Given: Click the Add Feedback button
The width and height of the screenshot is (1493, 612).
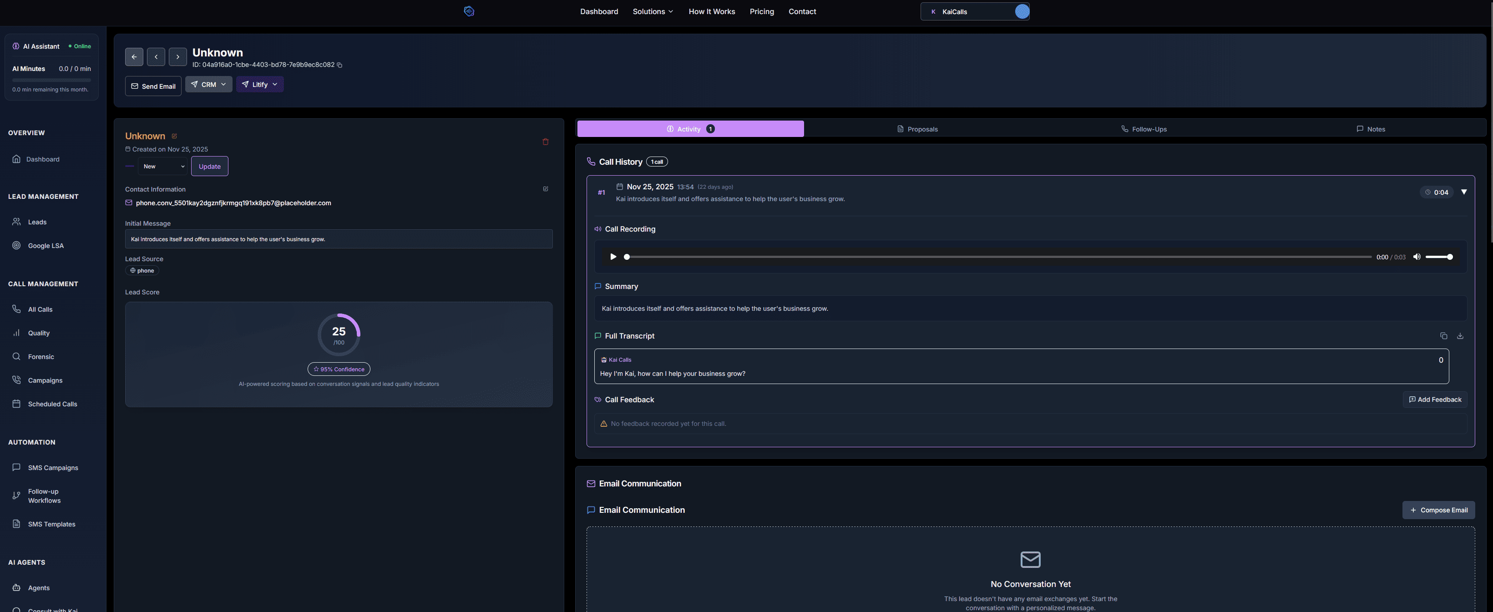Looking at the screenshot, I should (x=1434, y=400).
